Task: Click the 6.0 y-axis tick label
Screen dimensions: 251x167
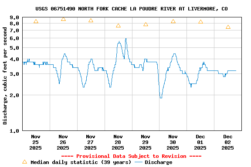Action: tap(14, 38)
